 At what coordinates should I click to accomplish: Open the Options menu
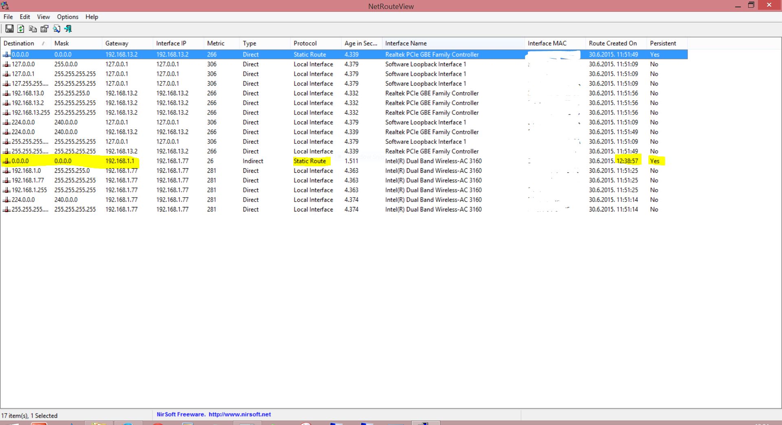point(67,17)
